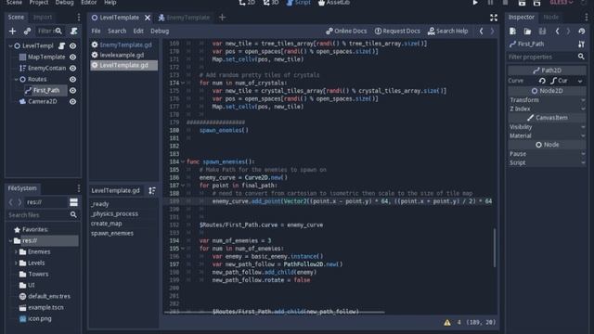The width and height of the screenshot is (594, 334).
Task: Expand the Transform section
Action: (547, 100)
